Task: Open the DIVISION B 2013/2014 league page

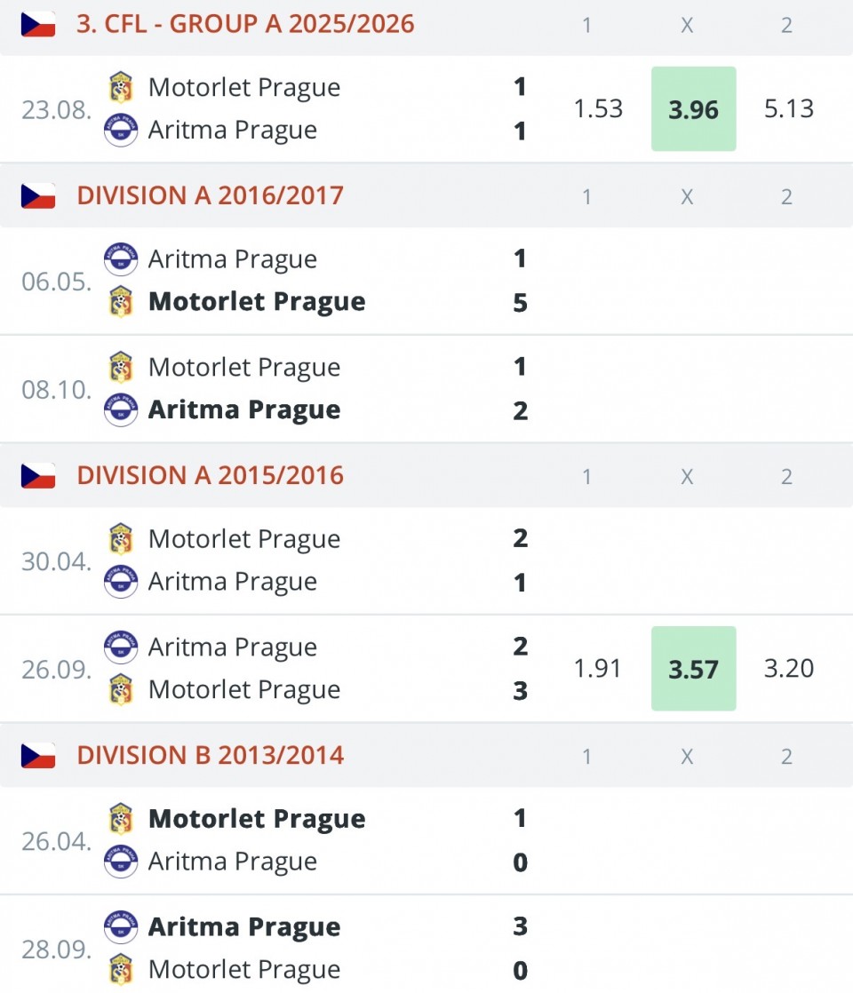Action: click(x=211, y=755)
